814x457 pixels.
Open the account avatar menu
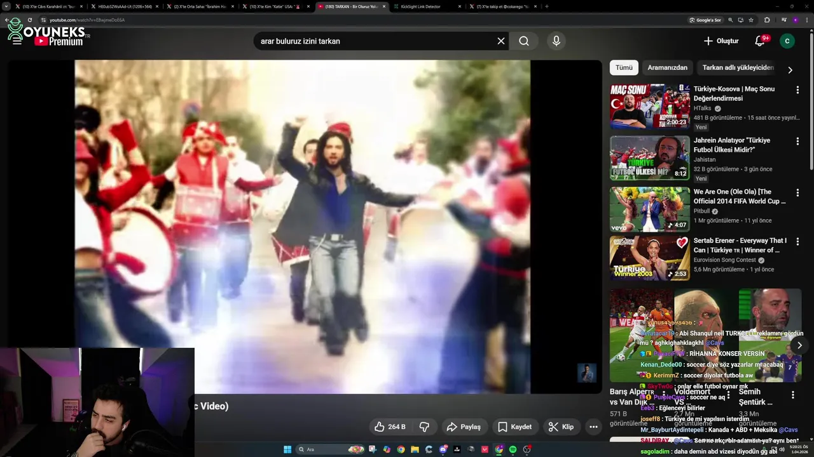tap(787, 41)
